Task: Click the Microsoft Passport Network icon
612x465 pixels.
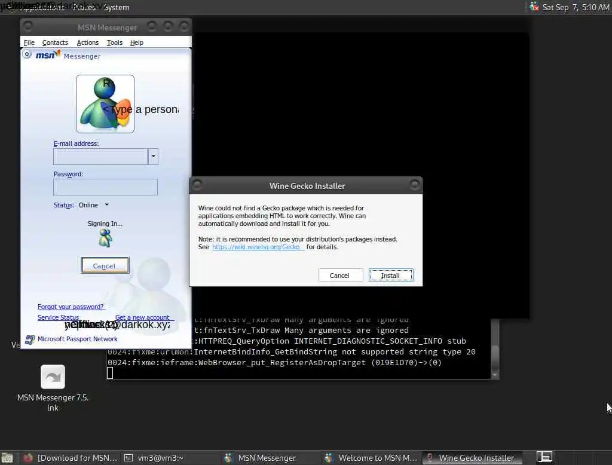Action: (30, 339)
